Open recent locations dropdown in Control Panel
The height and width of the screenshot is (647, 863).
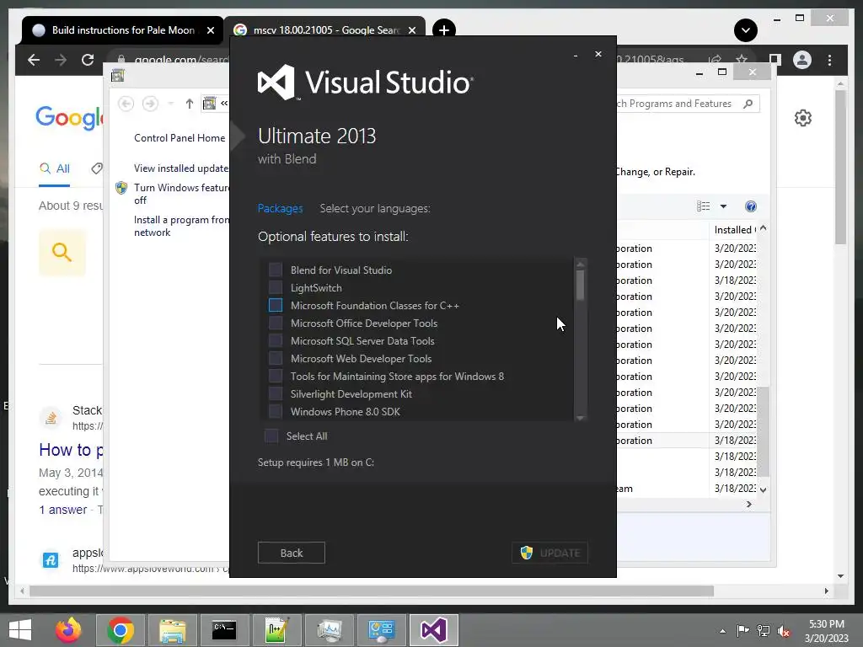click(x=170, y=104)
